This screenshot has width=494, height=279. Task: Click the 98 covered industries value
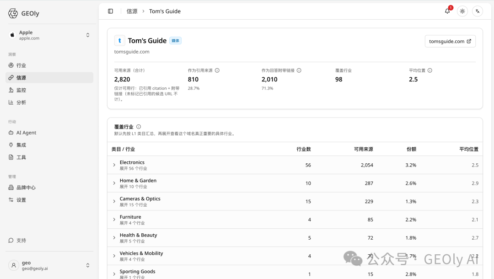(x=338, y=79)
